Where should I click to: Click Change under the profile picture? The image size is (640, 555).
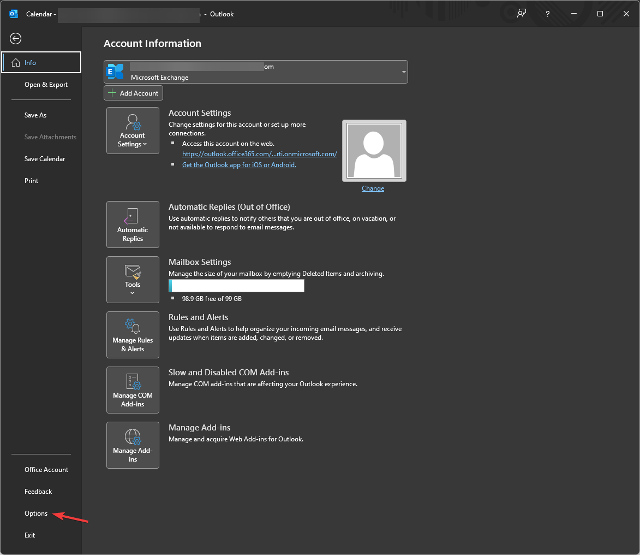(x=373, y=188)
